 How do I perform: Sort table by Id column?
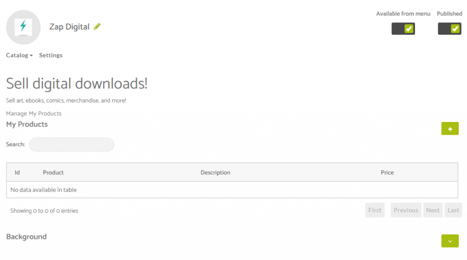[x=17, y=173]
